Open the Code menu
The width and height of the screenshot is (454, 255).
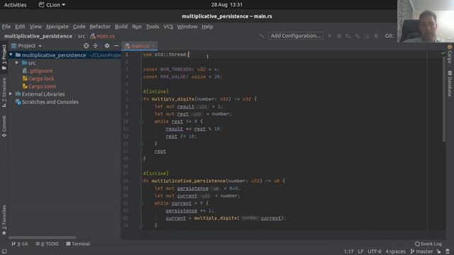(x=79, y=26)
